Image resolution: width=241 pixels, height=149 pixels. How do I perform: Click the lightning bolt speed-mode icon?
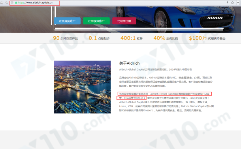pyautogui.click(x=227, y=2)
